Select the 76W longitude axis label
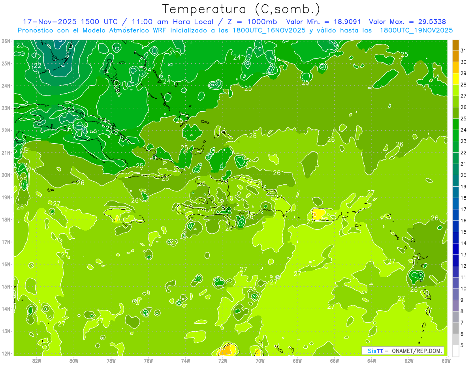The height and width of the screenshot is (366, 474). click(x=148, y=361)
